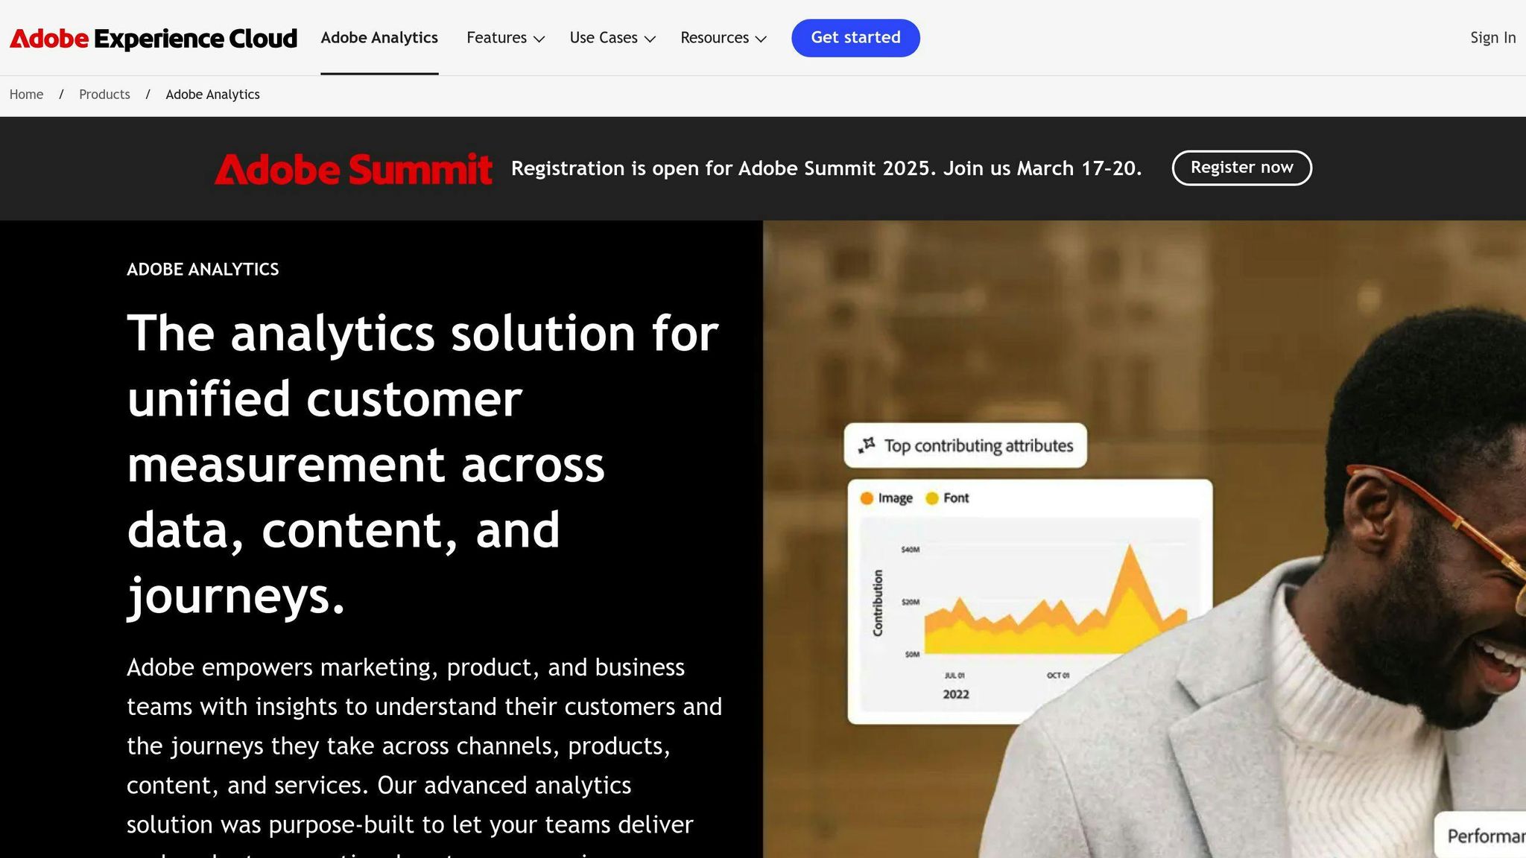
Task: Click the Get started button
Action: (x=855, y=37)
